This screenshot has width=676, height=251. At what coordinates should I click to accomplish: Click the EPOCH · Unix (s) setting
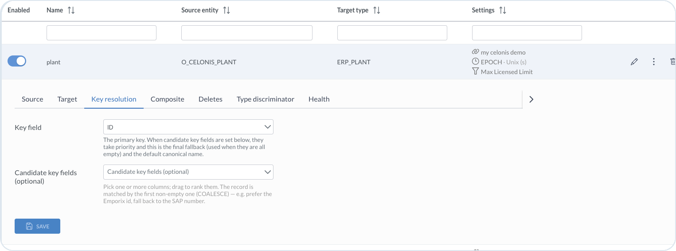tap(504, 62)
